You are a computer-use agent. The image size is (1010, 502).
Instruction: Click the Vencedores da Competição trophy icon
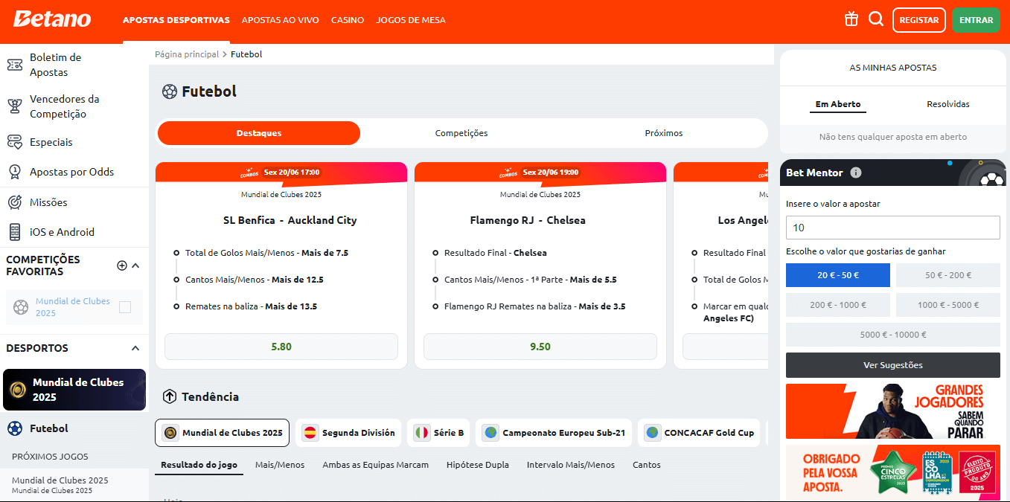[14, 106]
